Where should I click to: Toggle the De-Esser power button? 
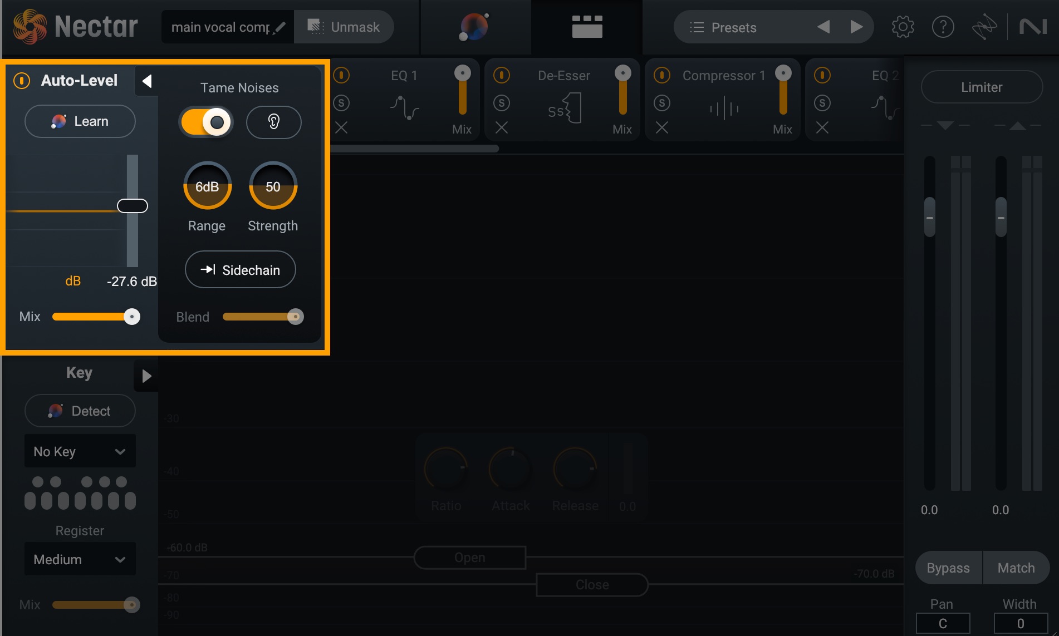[x=501, y=75]
